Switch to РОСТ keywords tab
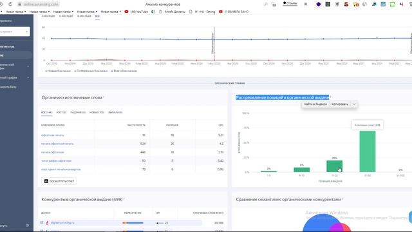Screen dimensions: 412x232 [61, 112]
